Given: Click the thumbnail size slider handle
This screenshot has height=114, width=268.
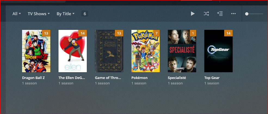Looking at the screenshot, I should pos(247,14).
